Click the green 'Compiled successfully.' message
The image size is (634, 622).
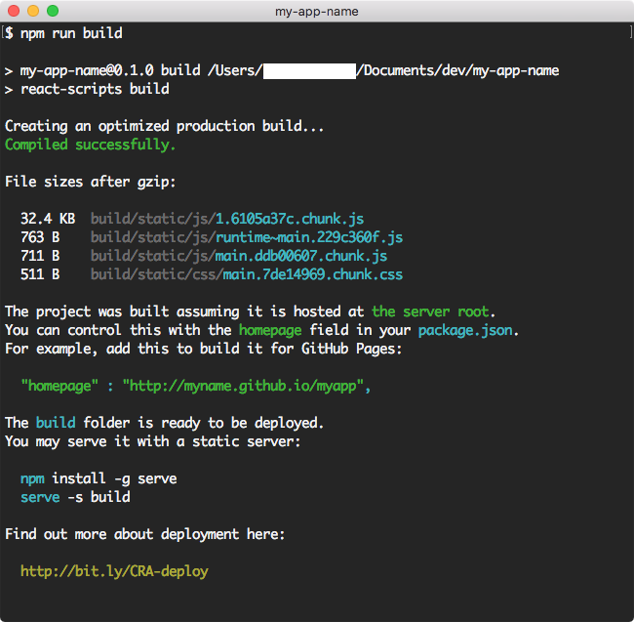click(x=91, y=145)
